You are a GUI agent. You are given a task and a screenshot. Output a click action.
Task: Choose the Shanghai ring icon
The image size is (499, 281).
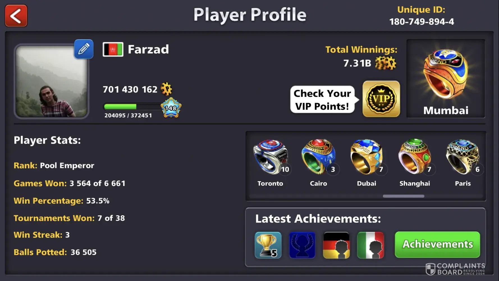tap(415, 157)
